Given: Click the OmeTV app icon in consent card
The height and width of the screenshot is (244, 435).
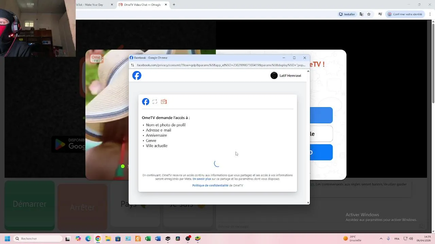Looking at the screenshot, I should [164, 102].
